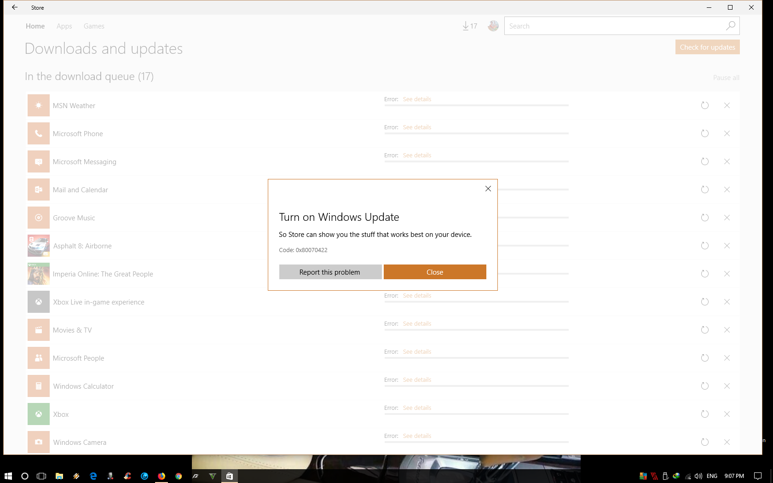Click Check for updates button

pyautogui.click(x=708, y=47)
